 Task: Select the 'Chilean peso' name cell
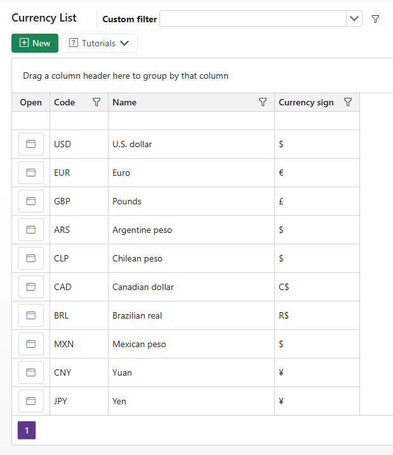[191, 258]
